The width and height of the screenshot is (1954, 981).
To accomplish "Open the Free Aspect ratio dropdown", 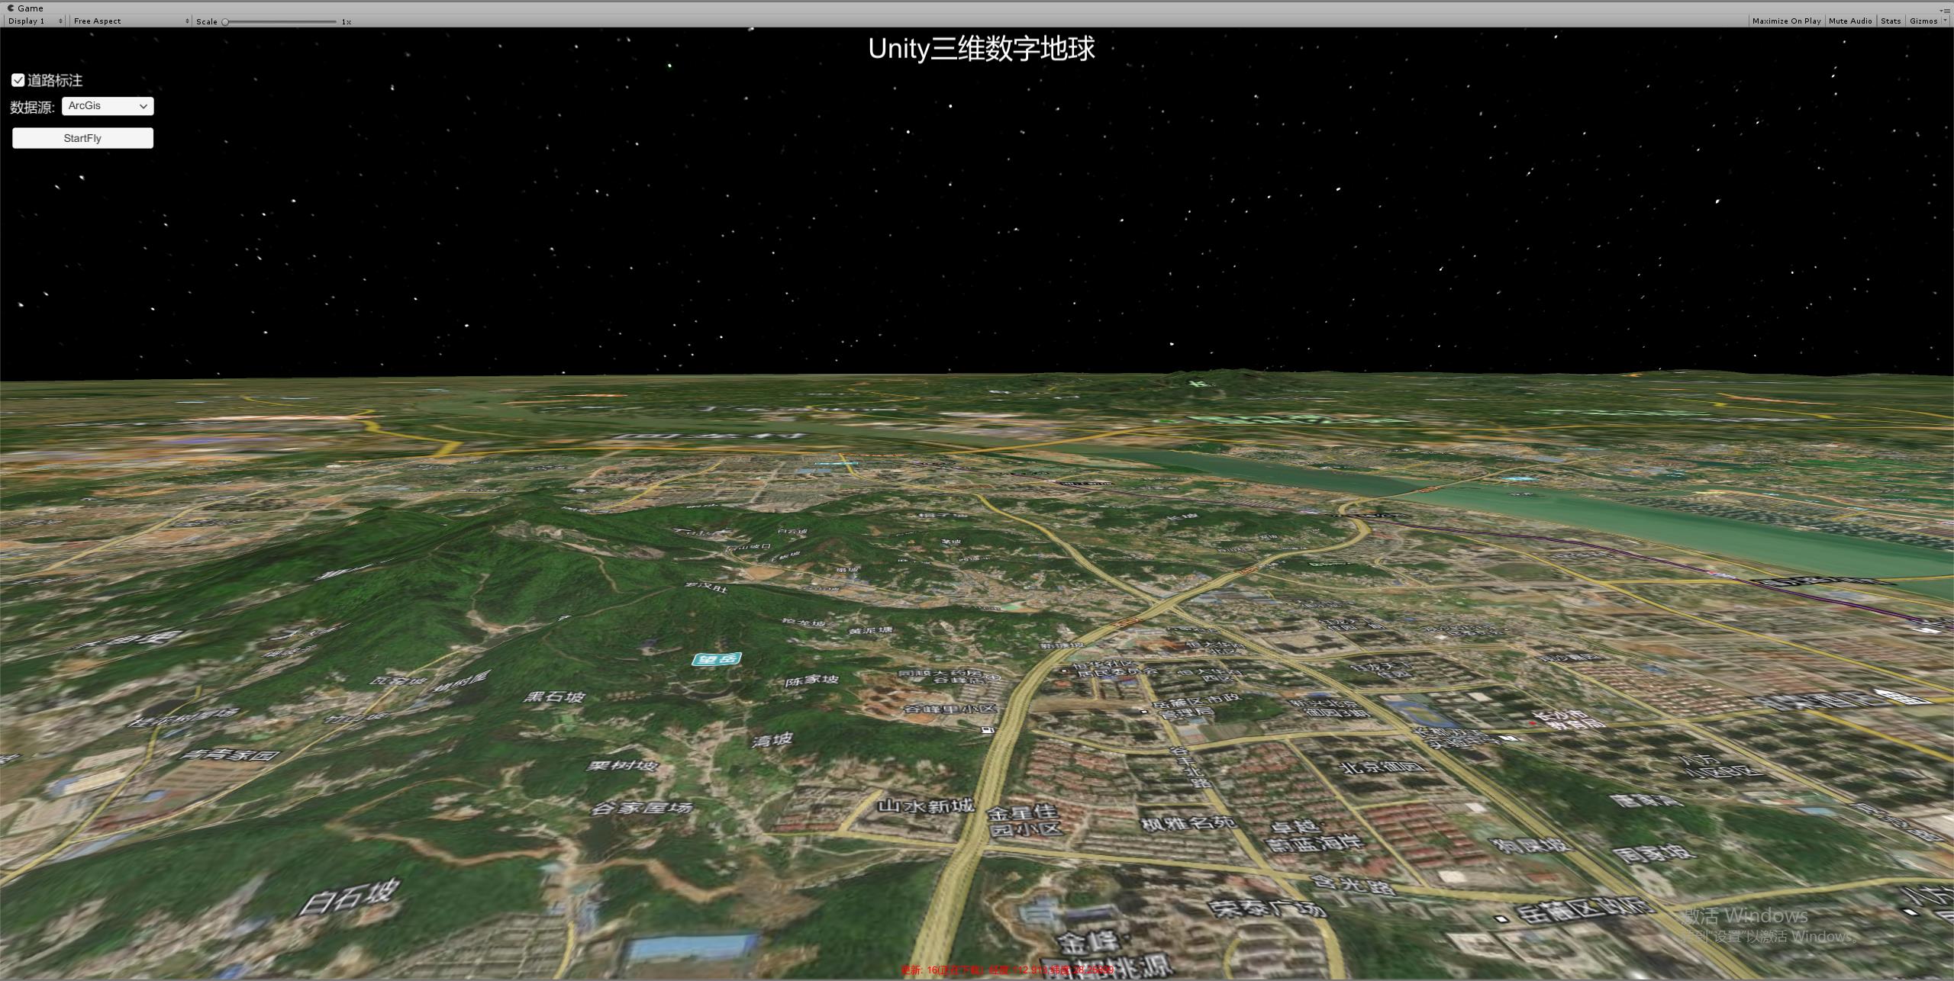I will pyautogui.click(x=131, y=21).
